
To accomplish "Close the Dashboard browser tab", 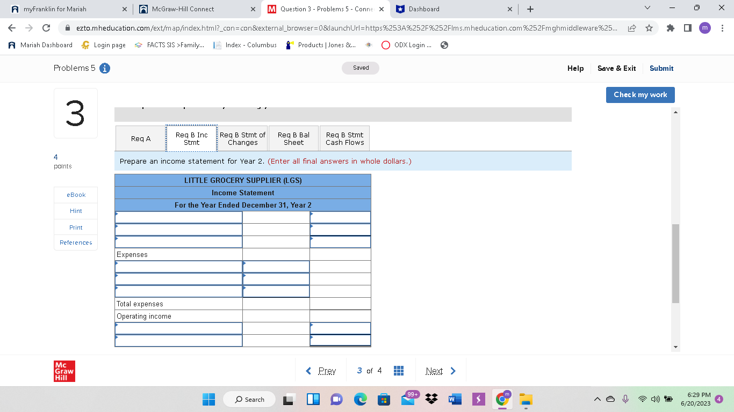I will click(x=509, y=9).
